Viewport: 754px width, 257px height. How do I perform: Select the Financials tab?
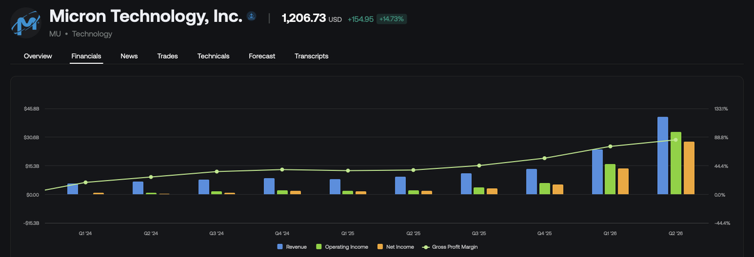[x=86, y=56]
